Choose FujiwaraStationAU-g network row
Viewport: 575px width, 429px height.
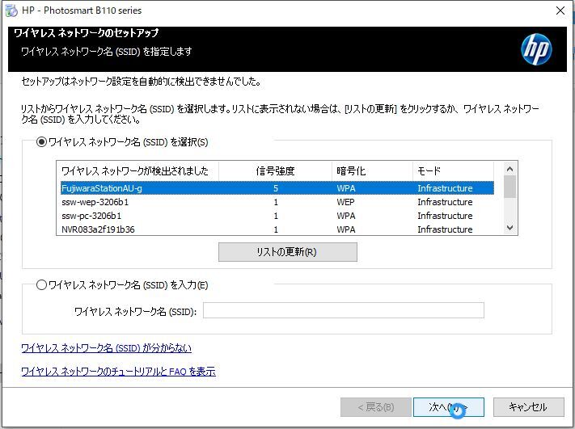click(277, 188)
